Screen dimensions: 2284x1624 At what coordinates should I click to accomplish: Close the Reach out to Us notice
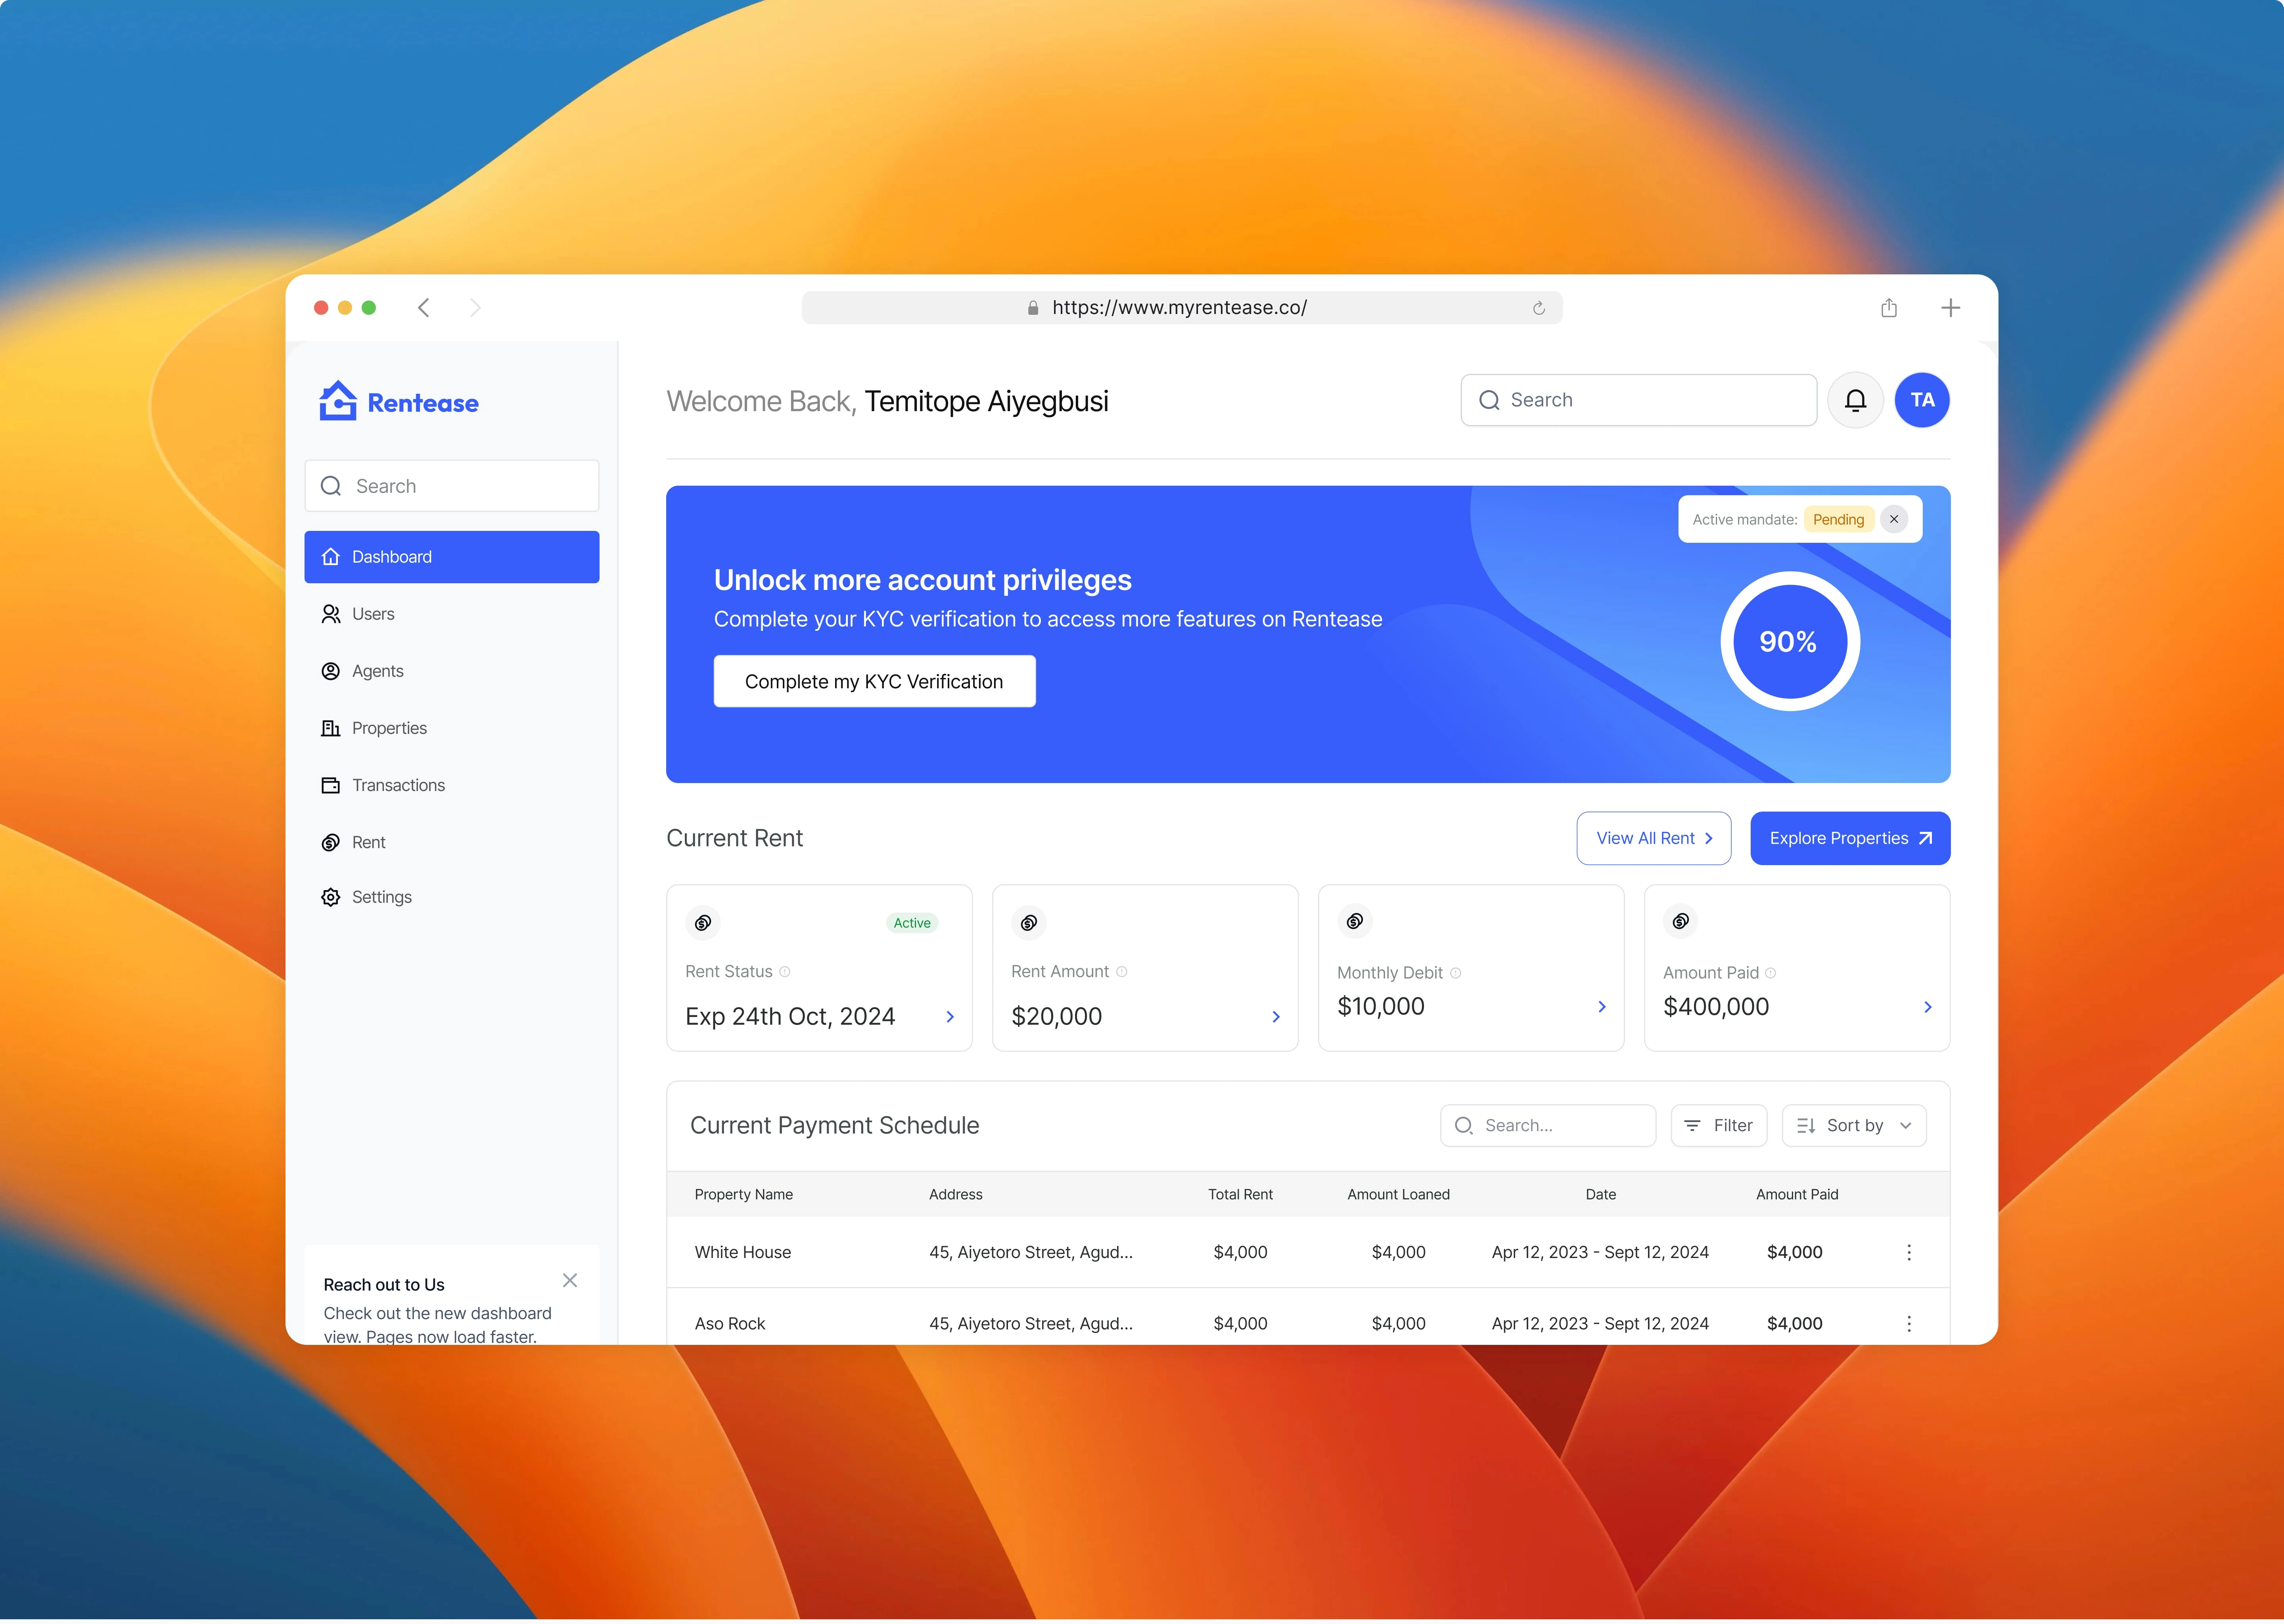[x=570, y=1281]
